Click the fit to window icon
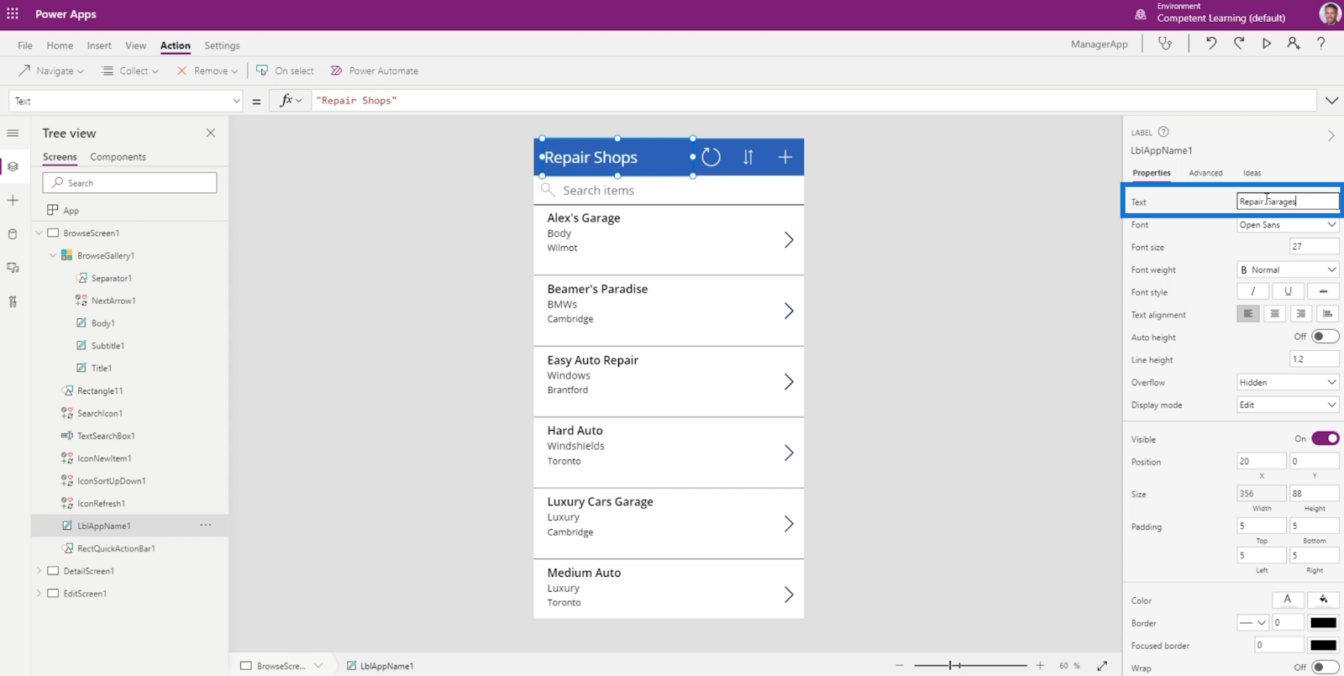 pos(1102,666)
